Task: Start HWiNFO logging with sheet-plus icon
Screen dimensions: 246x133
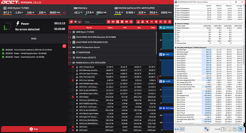Action: click(229, 129)
